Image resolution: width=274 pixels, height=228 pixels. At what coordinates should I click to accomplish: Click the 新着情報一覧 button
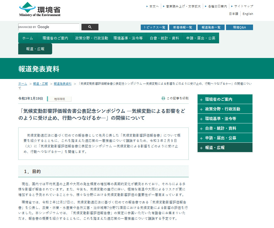tap(182, 27)
